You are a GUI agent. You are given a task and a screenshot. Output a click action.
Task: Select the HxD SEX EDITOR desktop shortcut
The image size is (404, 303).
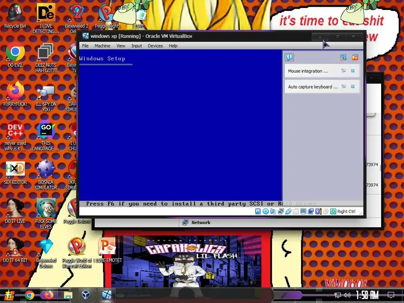(15, 173)
